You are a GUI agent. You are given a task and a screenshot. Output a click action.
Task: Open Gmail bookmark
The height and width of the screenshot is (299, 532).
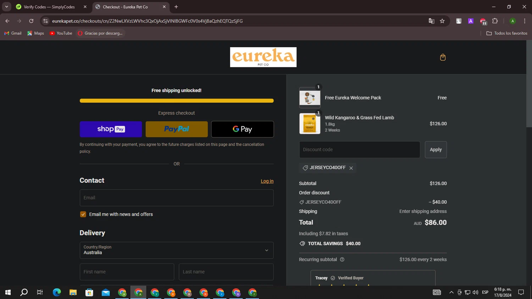[x=13, y=33]
